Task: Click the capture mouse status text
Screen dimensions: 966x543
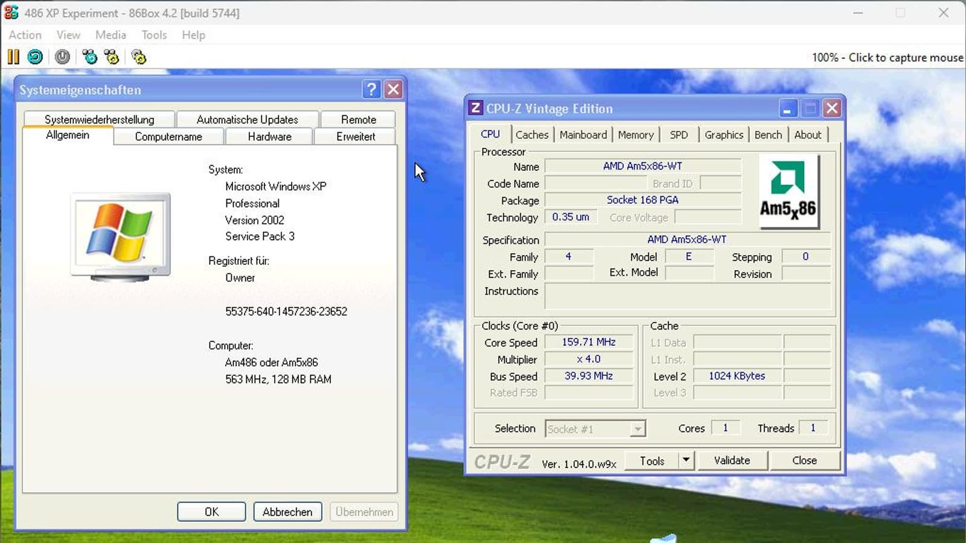Action: click(887, 57)
